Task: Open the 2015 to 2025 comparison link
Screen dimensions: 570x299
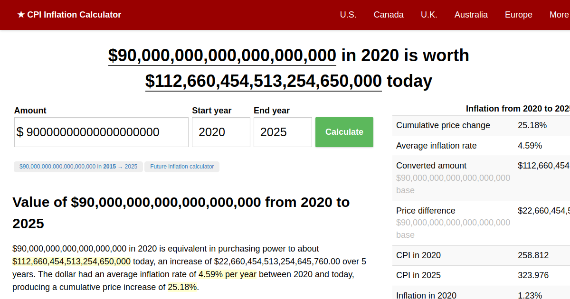Action: (78, 167)
